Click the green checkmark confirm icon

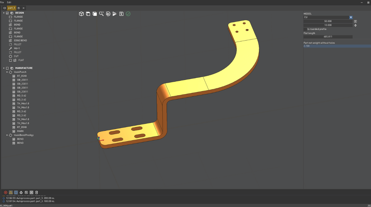[128, 14]
